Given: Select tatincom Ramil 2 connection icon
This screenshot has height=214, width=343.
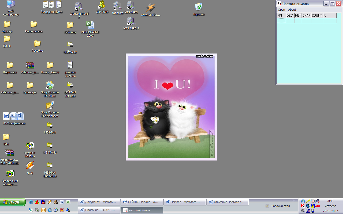Looking at the screenshot, I should pyautogui.click(x=79, y=10).
